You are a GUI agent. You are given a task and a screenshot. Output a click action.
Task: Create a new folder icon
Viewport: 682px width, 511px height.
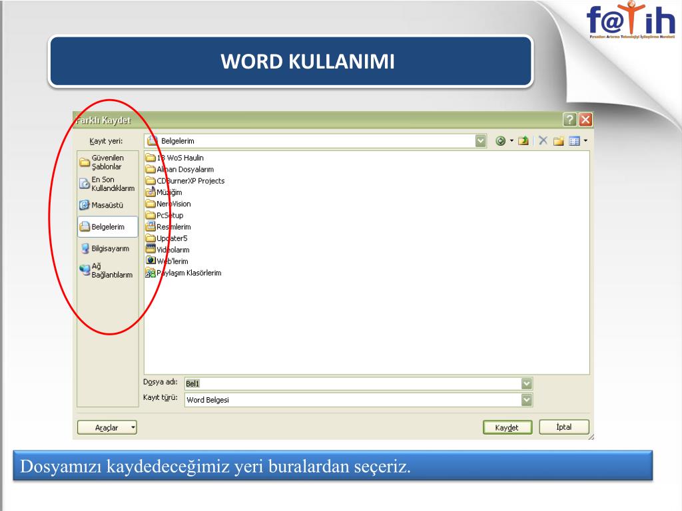pos(559,141)
